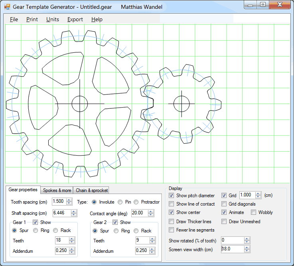This screenshot has width=294, height=266.
Task: Switch to Spokes & more tab
Action: click(57, 190)
